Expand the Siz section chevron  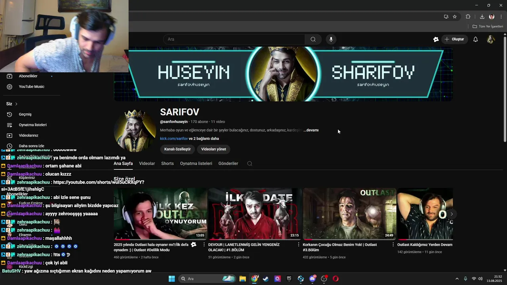[16, 104]
